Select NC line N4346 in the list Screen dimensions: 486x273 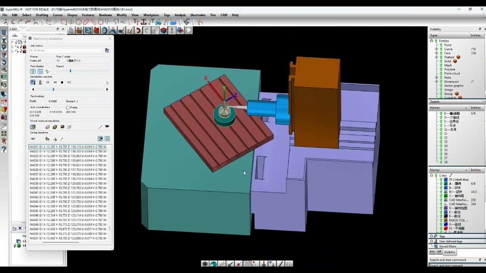pos(69,215)
